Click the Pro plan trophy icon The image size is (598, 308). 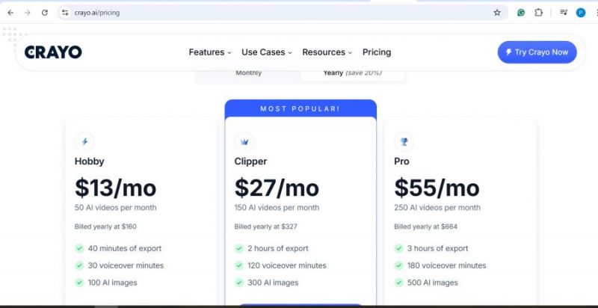[404, 141]
